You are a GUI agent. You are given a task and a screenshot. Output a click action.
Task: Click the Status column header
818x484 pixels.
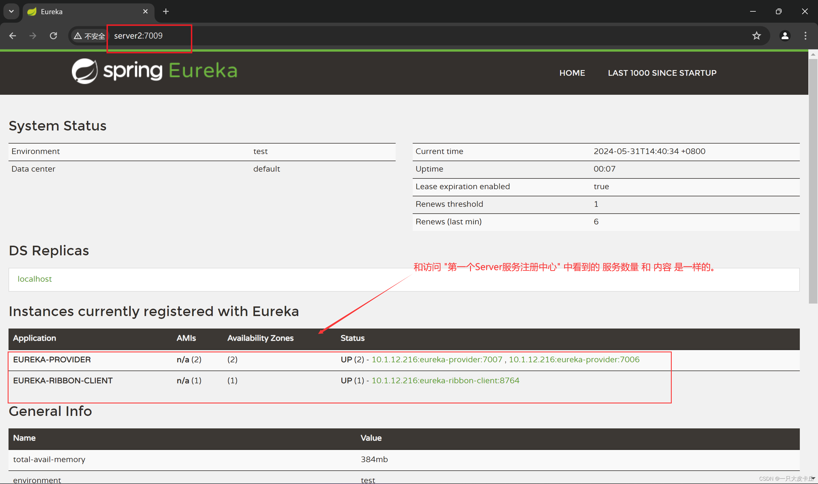352,338
